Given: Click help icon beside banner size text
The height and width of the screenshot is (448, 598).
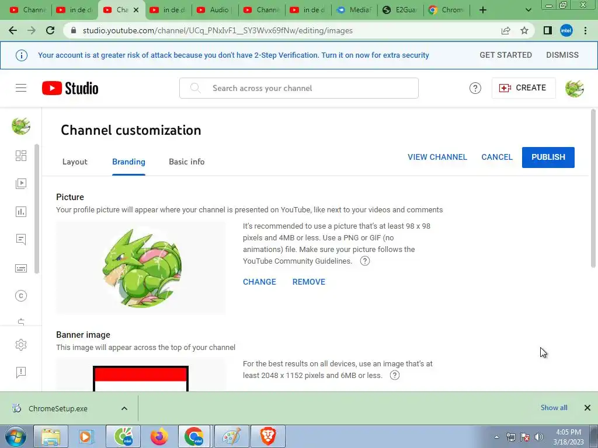Looking at the screenshot, I should 395,375.
